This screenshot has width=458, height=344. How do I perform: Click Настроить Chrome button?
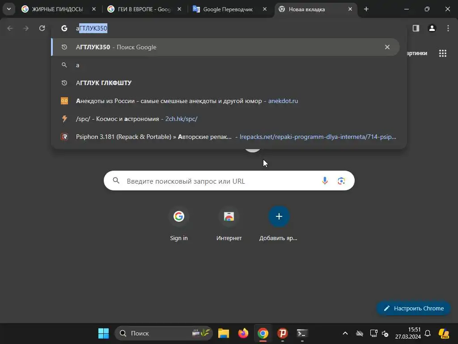(414, 308)
